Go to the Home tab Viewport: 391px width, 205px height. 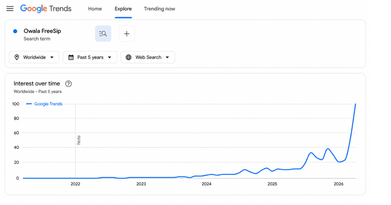95,9
